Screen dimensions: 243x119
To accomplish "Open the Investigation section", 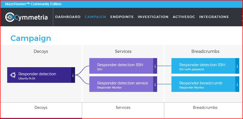I will [153, 17].
